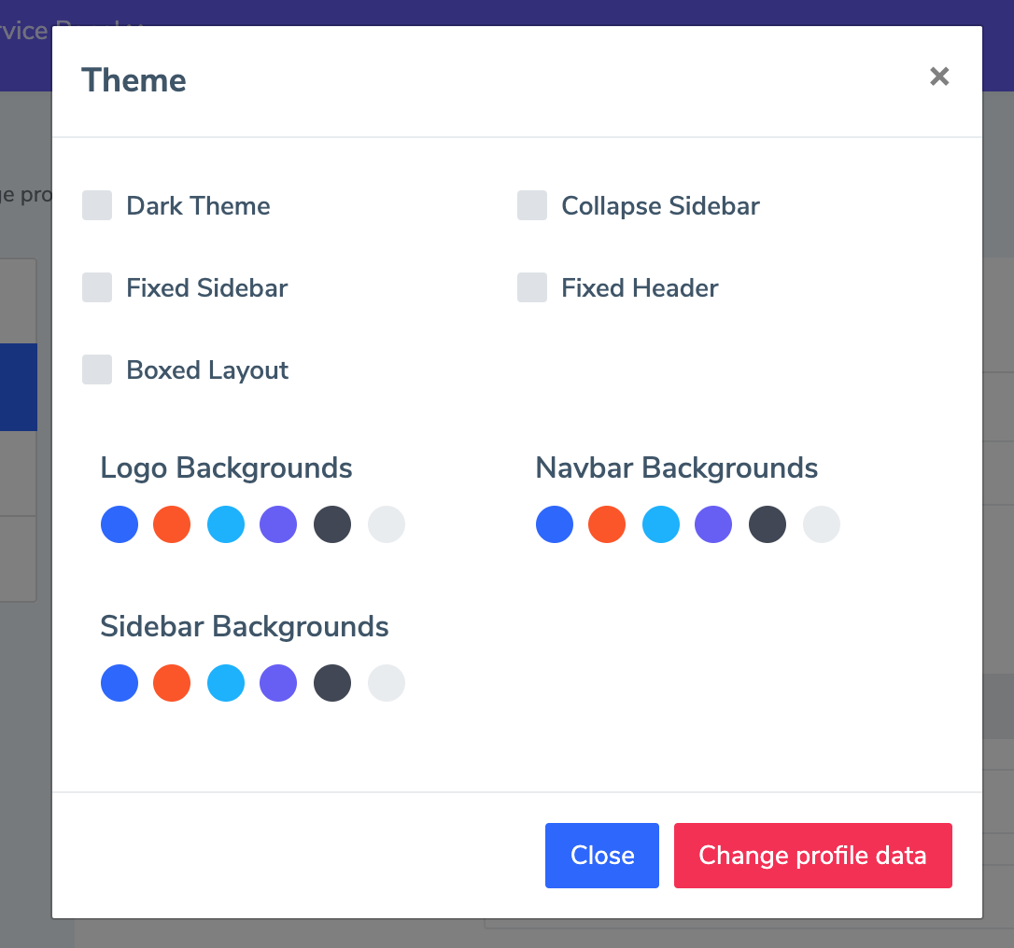Click the Dark Theme label text
The image size is (1014, 948).
199,206
